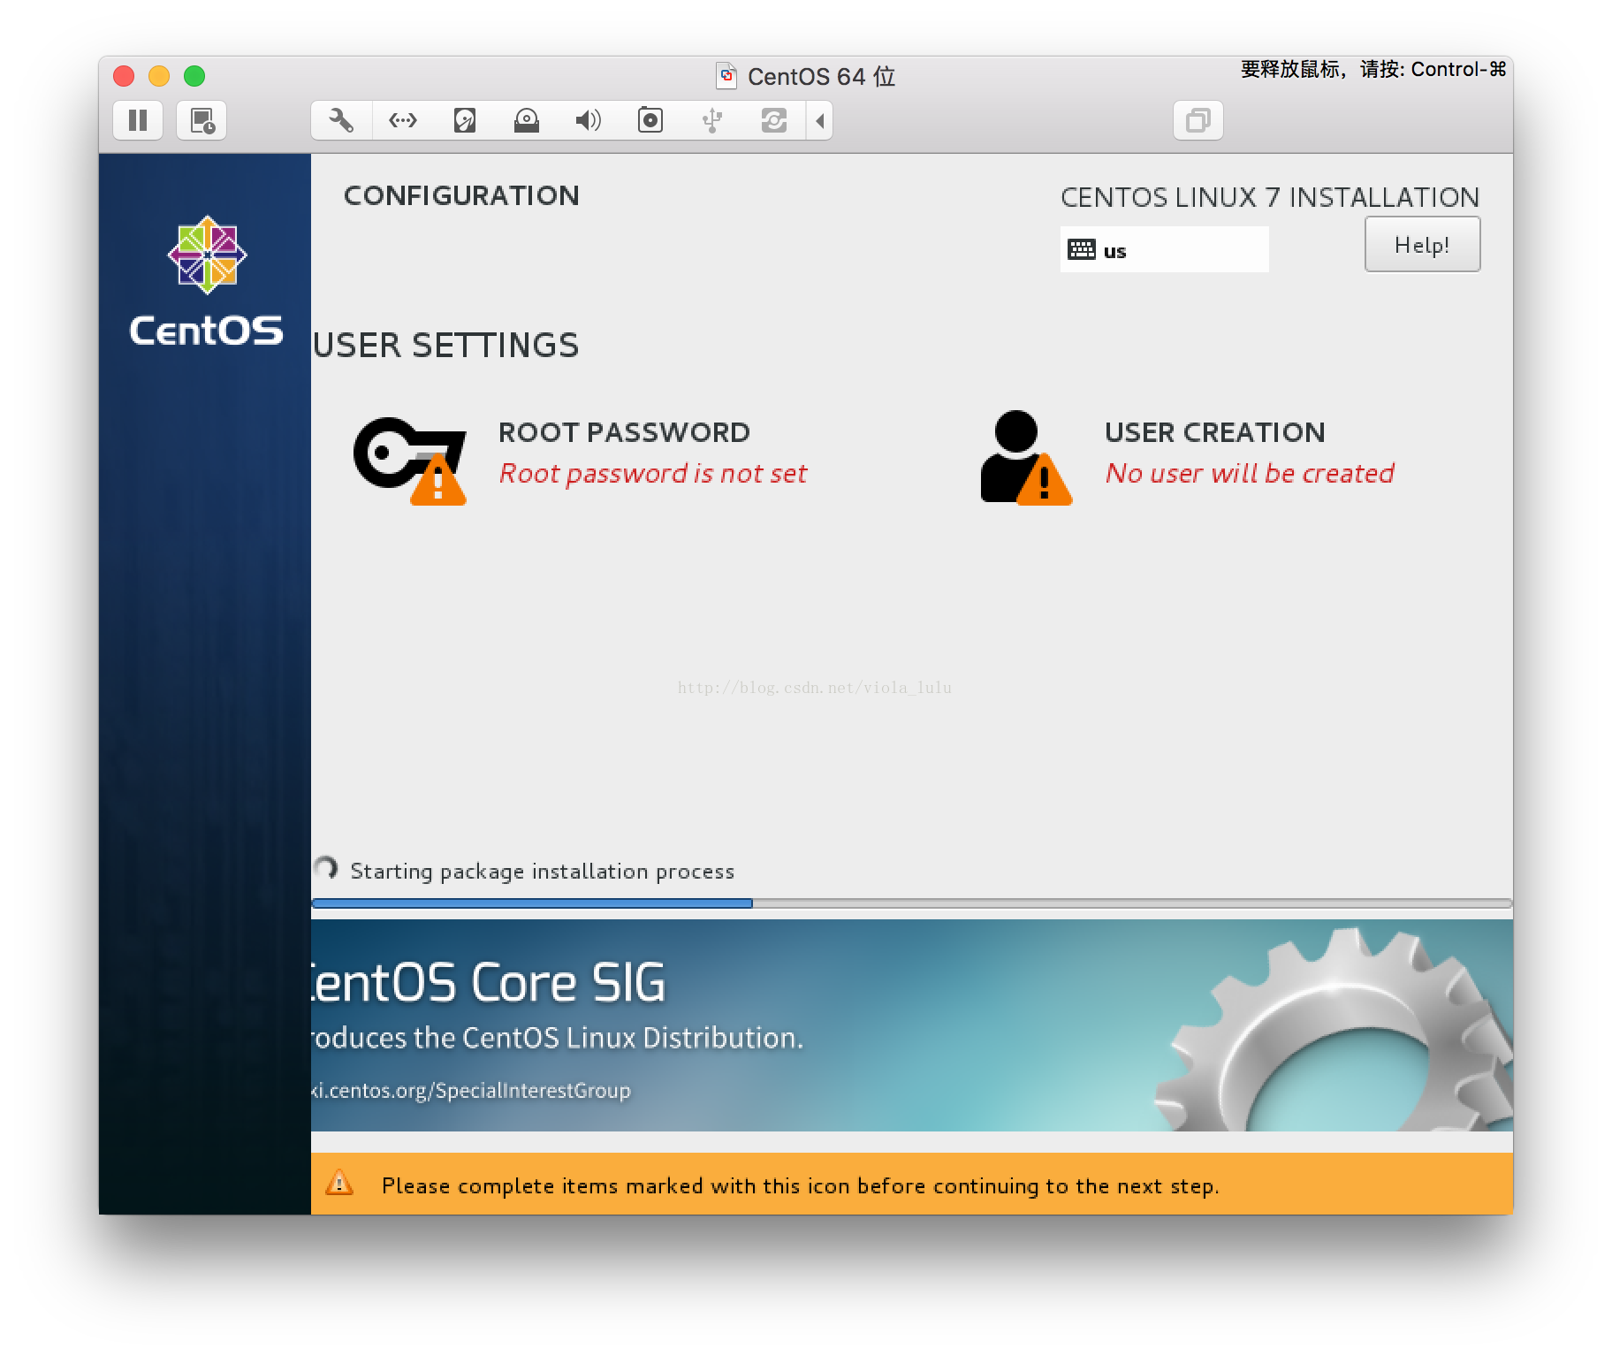Click CENTOS LINUX 7 INSTALLATION title

1270,197
